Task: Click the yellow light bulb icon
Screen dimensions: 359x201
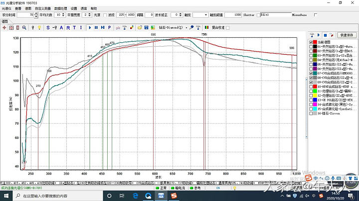Action: point(39,27)
